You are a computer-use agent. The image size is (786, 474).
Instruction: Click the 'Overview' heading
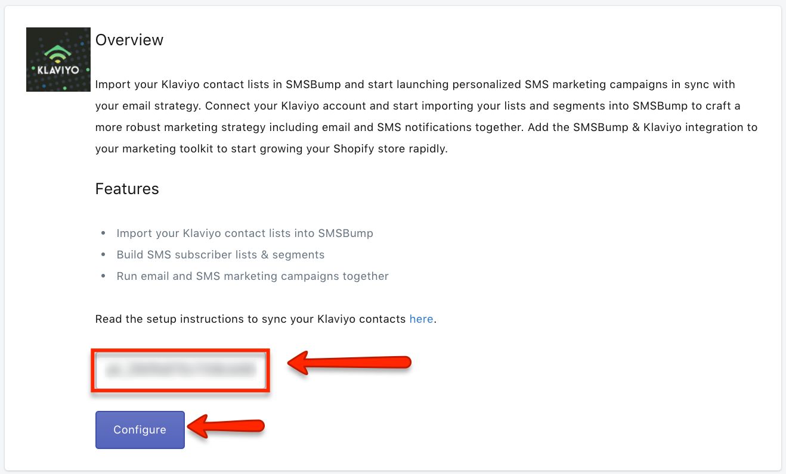click(x=129, y=40)
